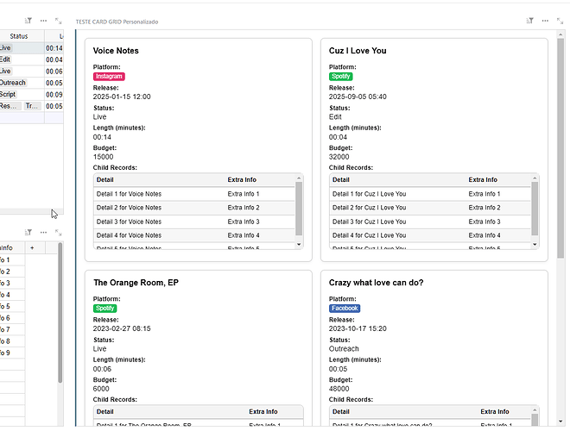
Task: Click the card grid's main scrollbar down arrow
Action: (560, 422)
